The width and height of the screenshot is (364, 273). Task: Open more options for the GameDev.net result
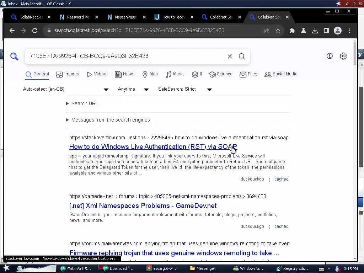pos(269,227)
